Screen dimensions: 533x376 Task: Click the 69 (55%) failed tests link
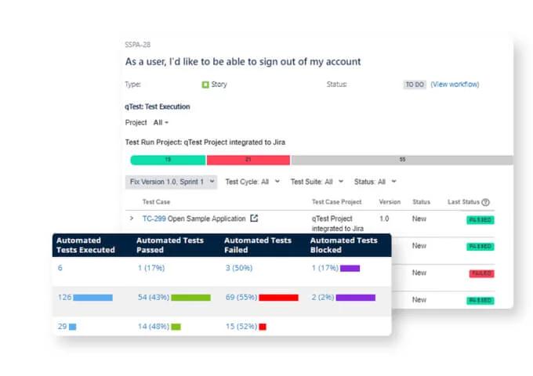(241, 298)
